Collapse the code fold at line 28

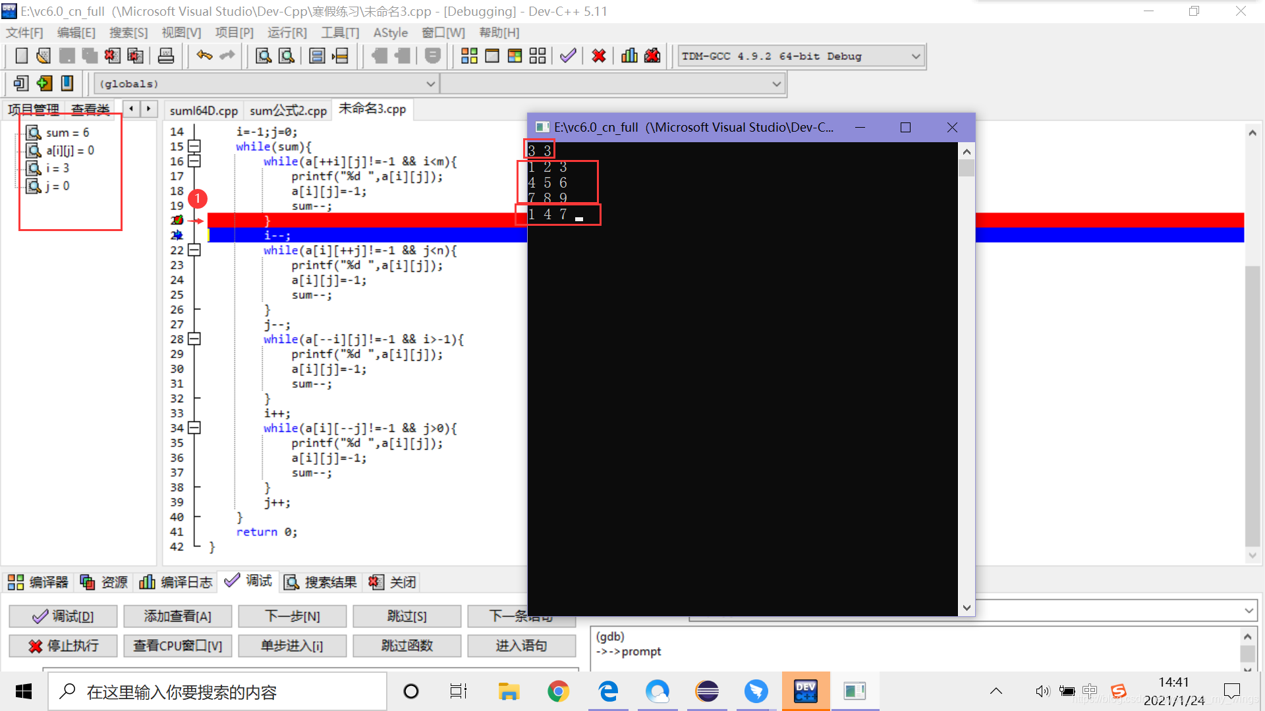click(194, 339)
